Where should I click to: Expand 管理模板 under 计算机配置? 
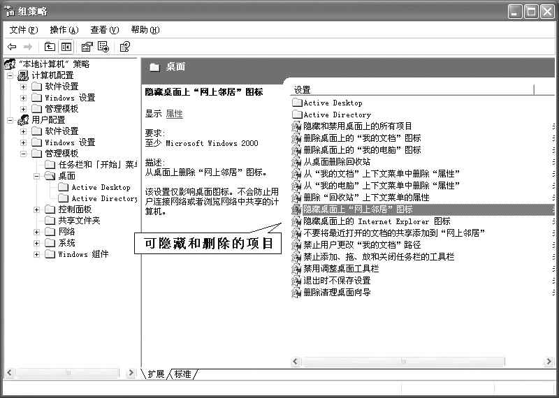point(23,109)
